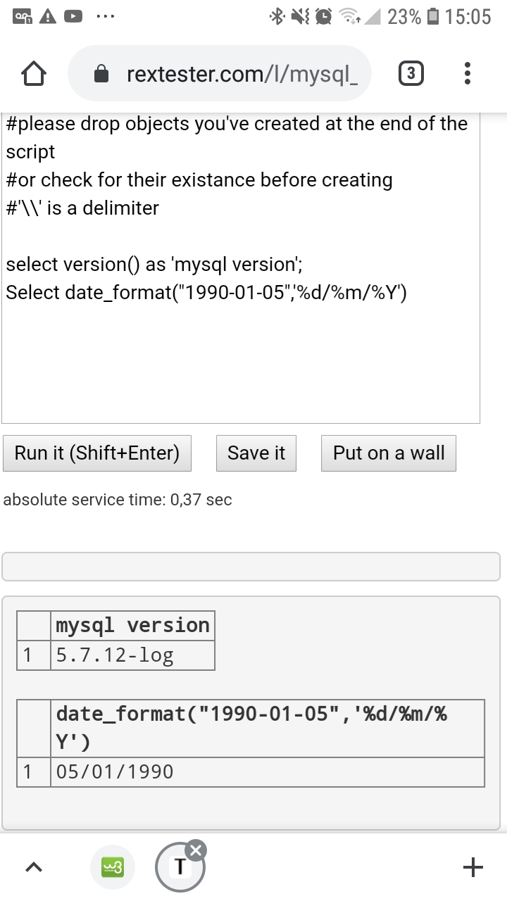Tap the lock icon in address bar
The height and width of the screenshot is (901, 507).
103,74
